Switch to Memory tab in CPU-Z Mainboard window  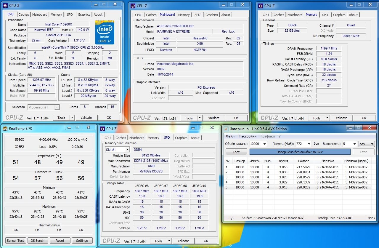click(x=184, y=15)
